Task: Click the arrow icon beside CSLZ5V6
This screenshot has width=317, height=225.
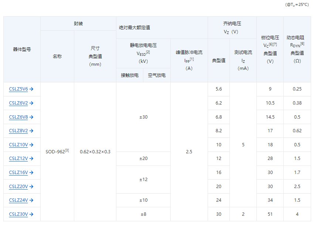Action: coord(31,89)
